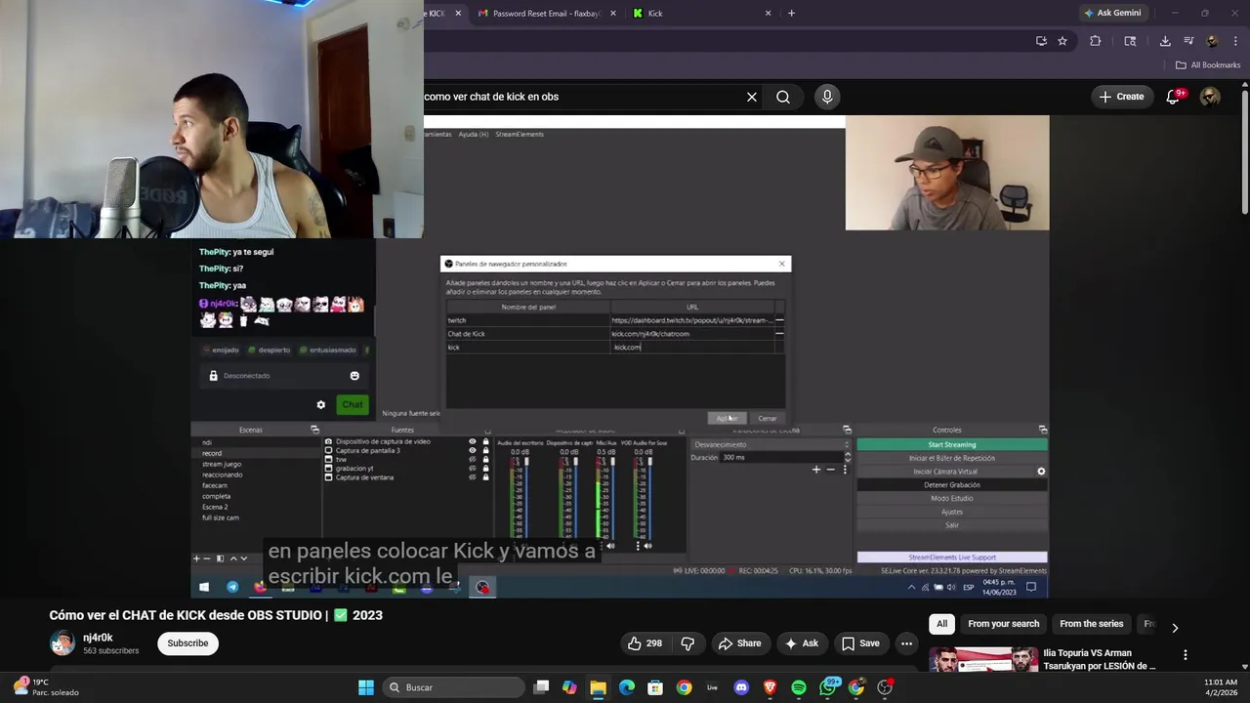The image size is (1250, 703).
Task: Select From the series chip
Action: click(x=1092, y=624)
